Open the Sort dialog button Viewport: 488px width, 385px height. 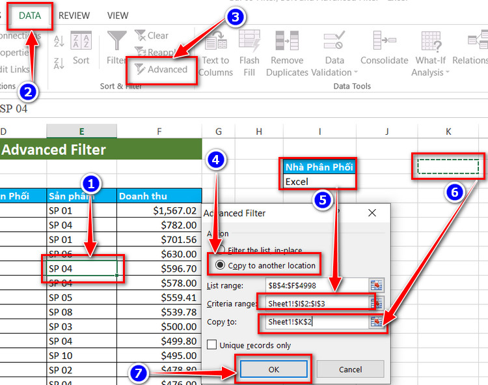coord(81,48)
